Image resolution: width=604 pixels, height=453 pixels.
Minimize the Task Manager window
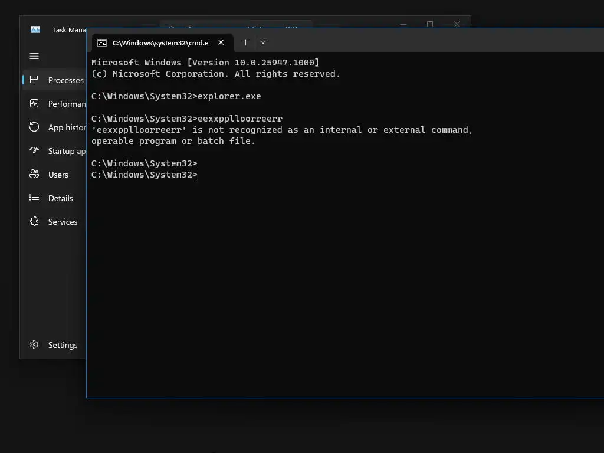(x=403, y=24)
